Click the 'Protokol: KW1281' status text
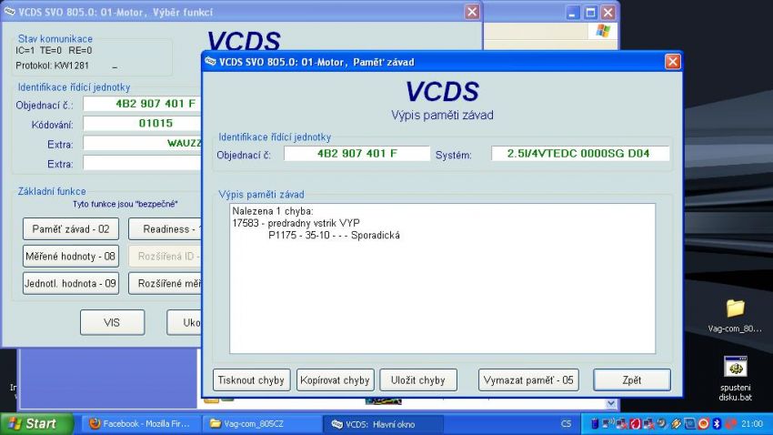This screenshot has width=773, height=435. [x=52, y=66]
